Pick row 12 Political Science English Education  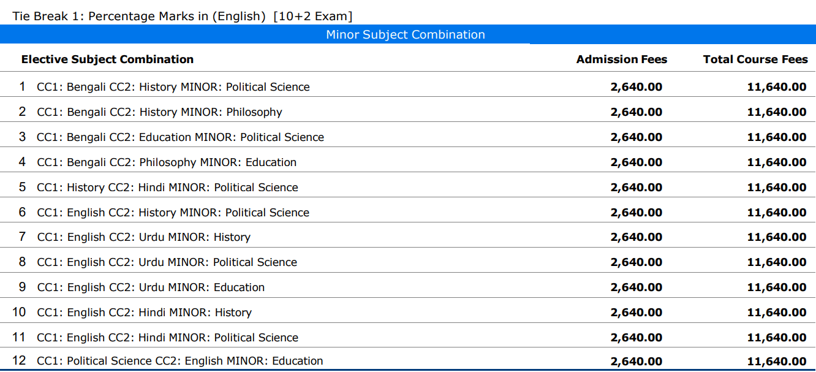179,361
